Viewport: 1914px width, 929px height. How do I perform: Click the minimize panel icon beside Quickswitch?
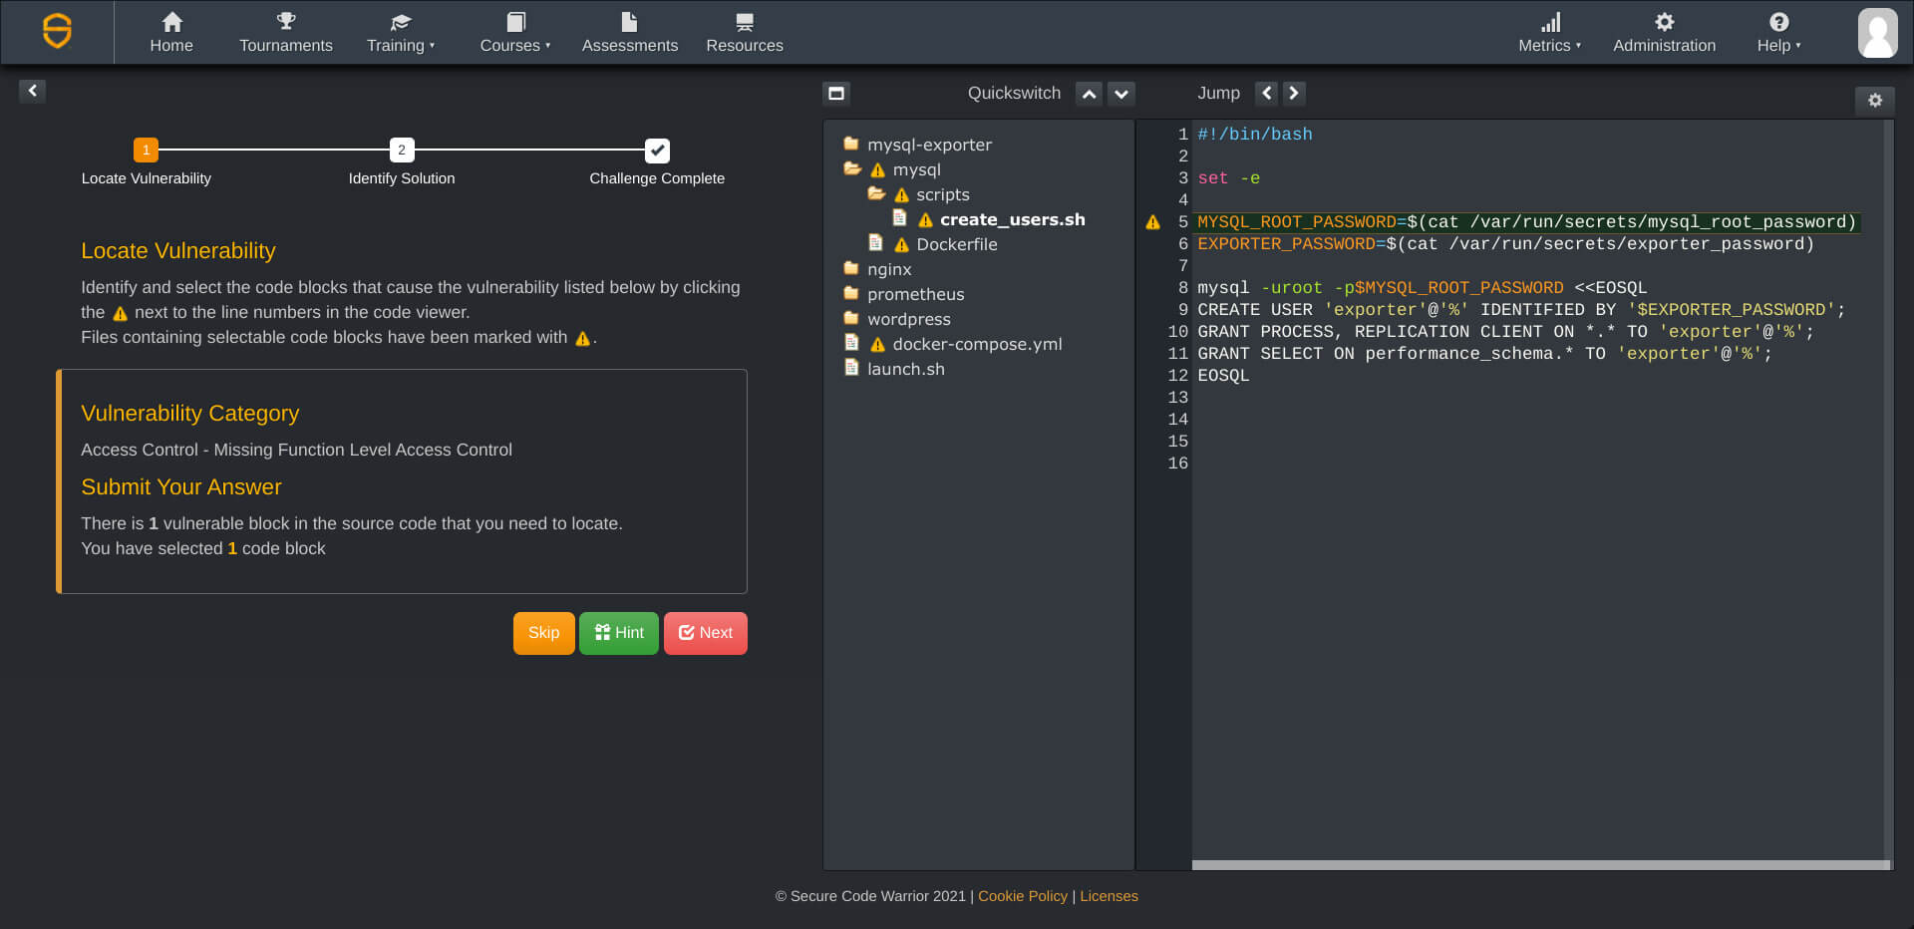click(836, 93)
